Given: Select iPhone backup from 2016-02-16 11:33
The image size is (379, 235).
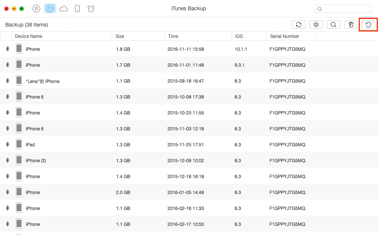Looking at the screenshot, I should point(189,208).
